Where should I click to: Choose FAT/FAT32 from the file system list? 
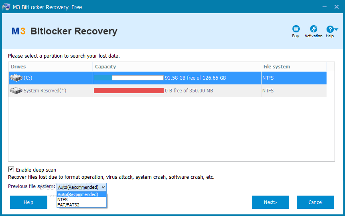pyautogui.click(x=81, y=205)
